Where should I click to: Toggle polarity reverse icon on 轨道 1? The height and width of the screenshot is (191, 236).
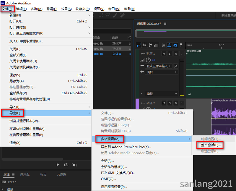coord(176,66)
